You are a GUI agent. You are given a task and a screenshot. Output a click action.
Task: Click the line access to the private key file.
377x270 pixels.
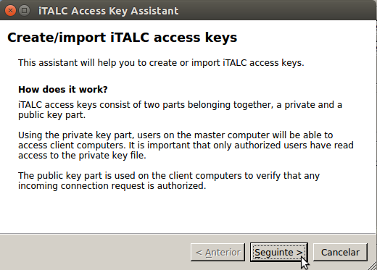(x=82, y=156)
